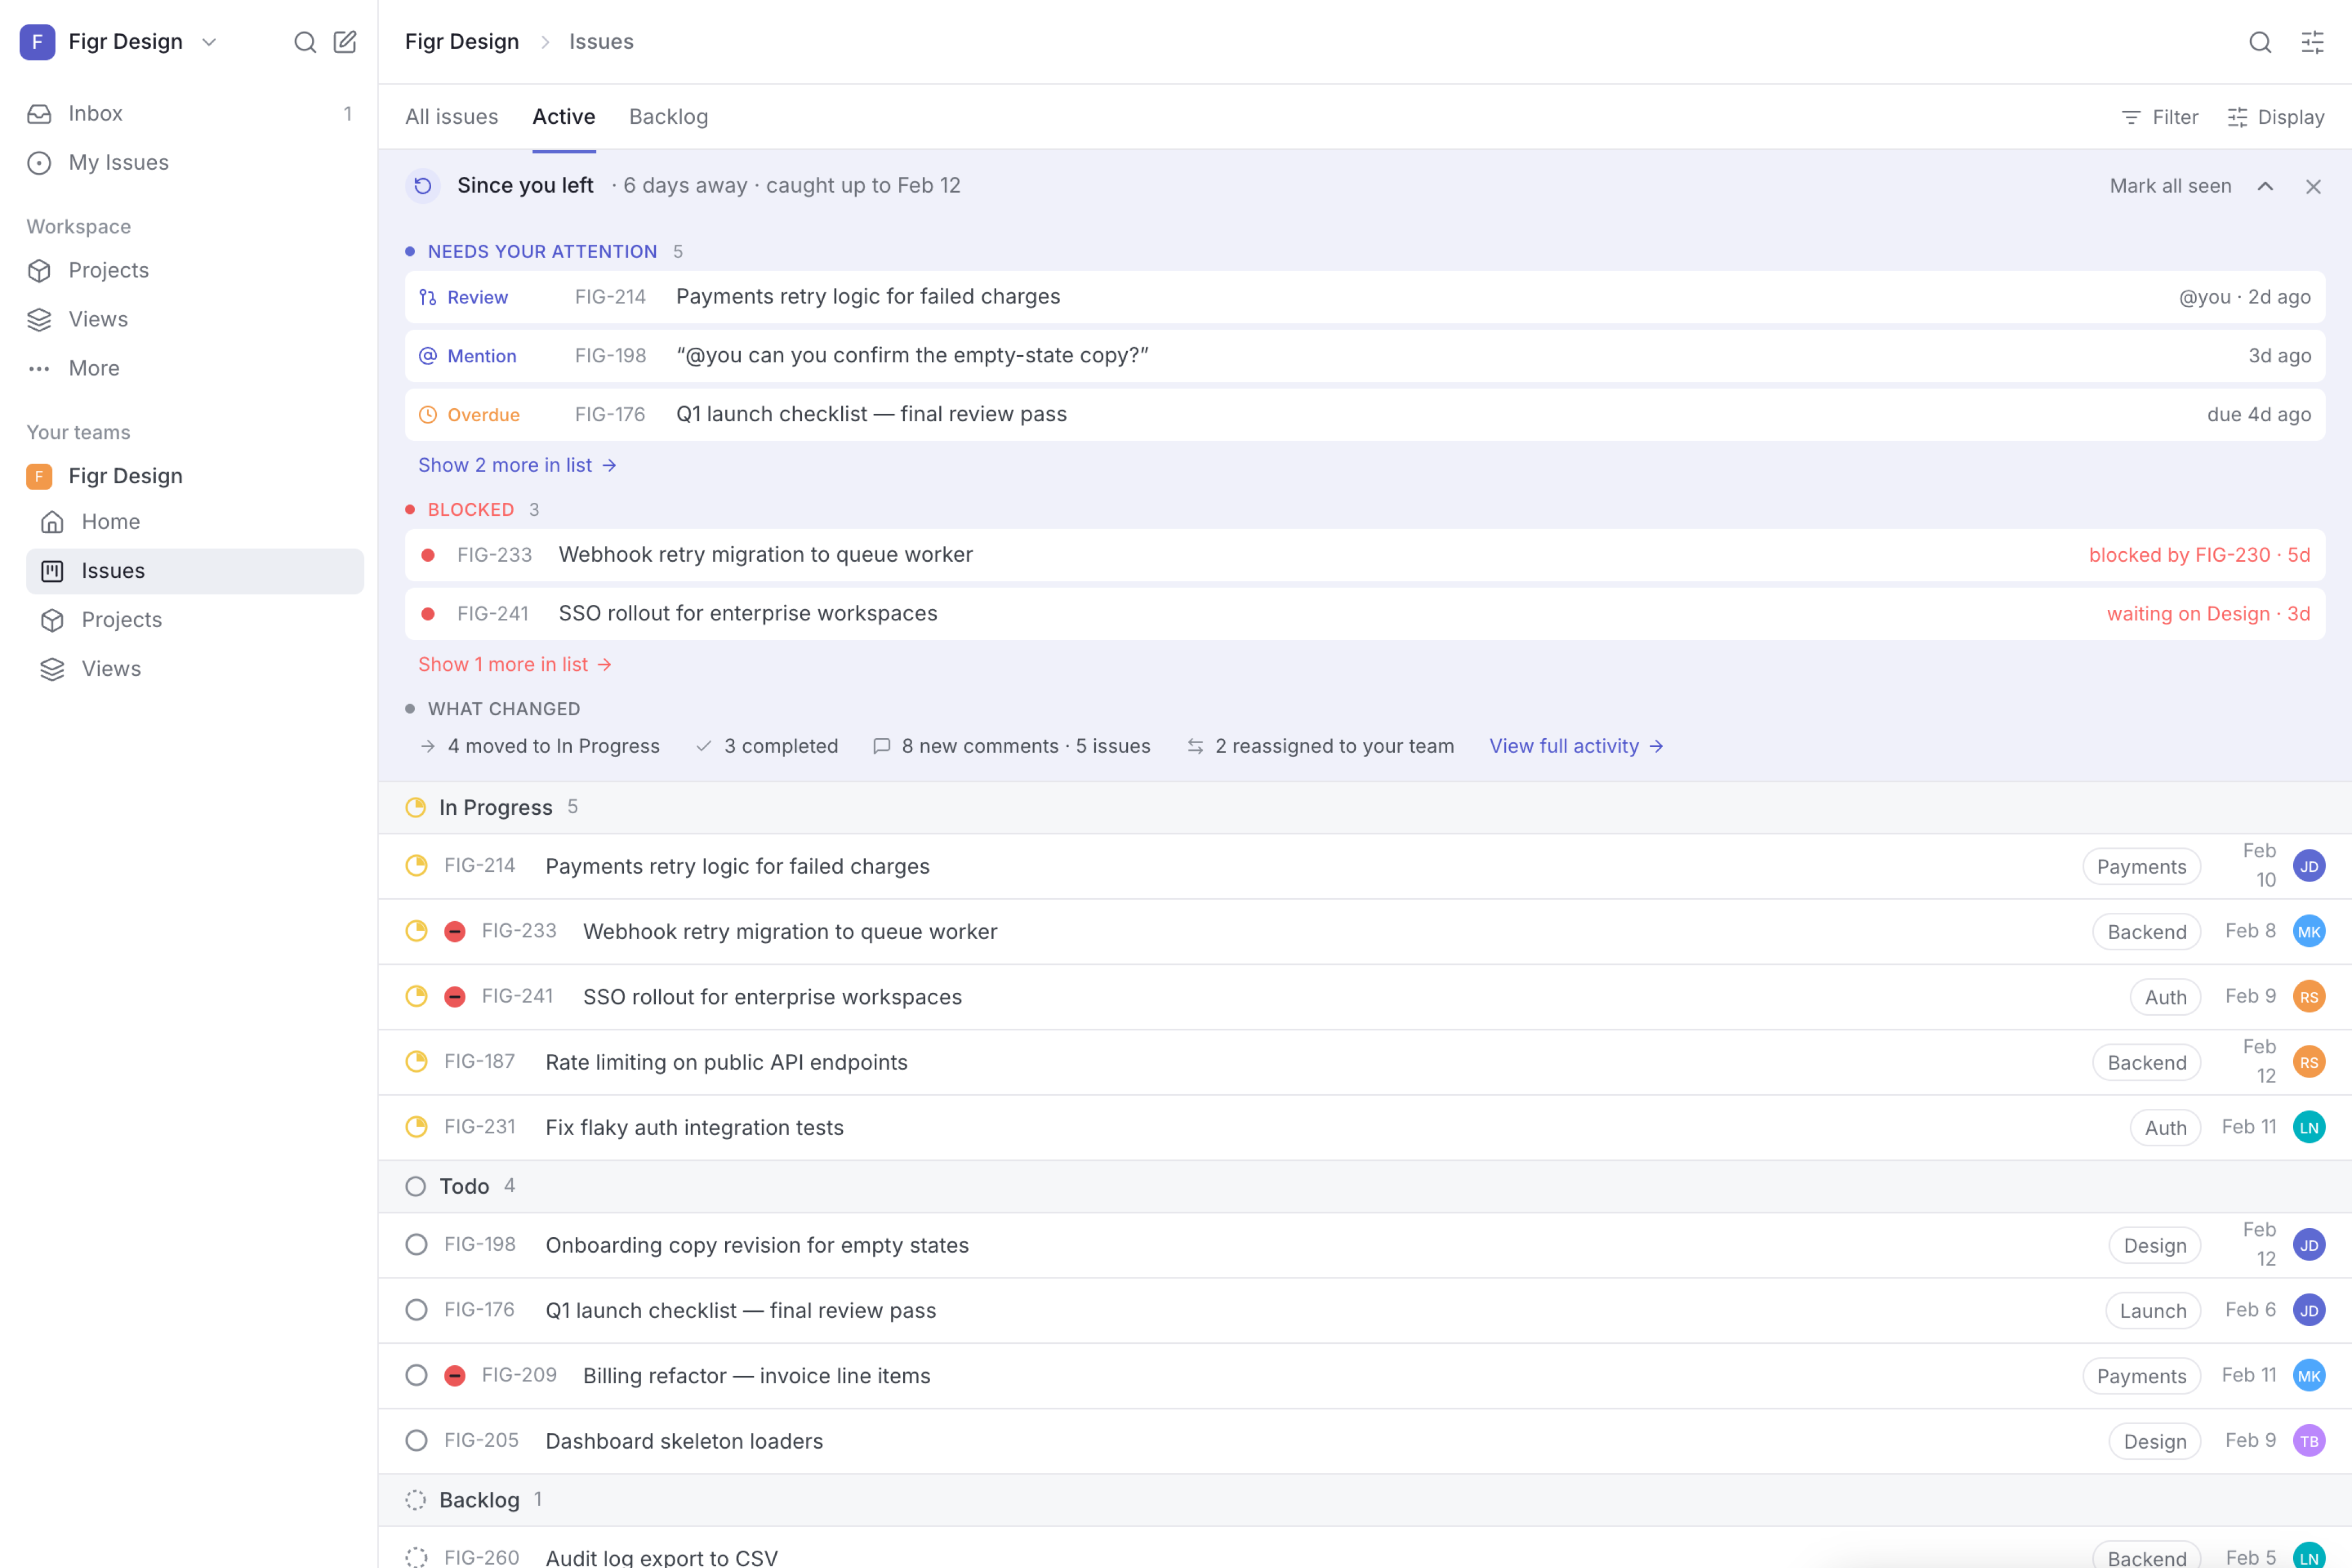
Task: Change in-progress status icon of FIG-231
Action: click(x=416, y=1128)
